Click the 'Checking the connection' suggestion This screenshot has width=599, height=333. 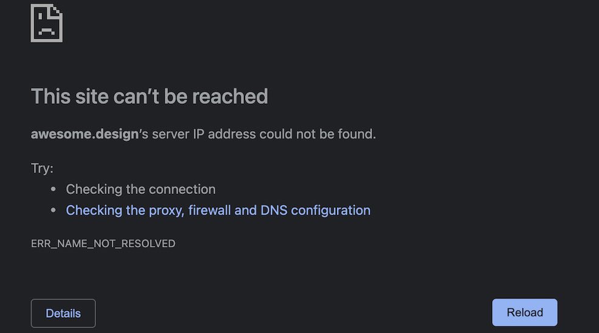point(140,190)
